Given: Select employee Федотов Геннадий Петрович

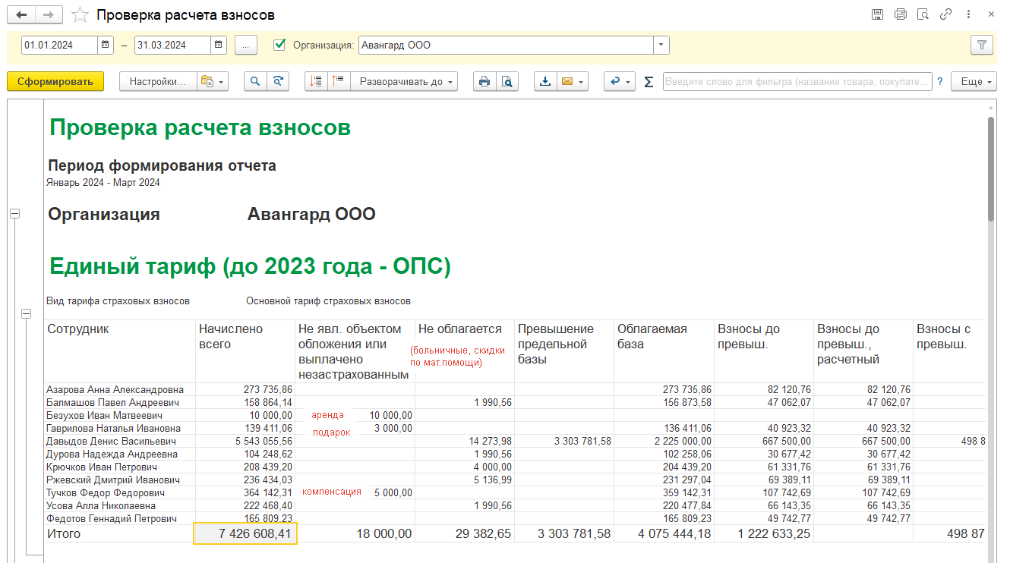Looking at the screenshot, I should click(111, 518).
